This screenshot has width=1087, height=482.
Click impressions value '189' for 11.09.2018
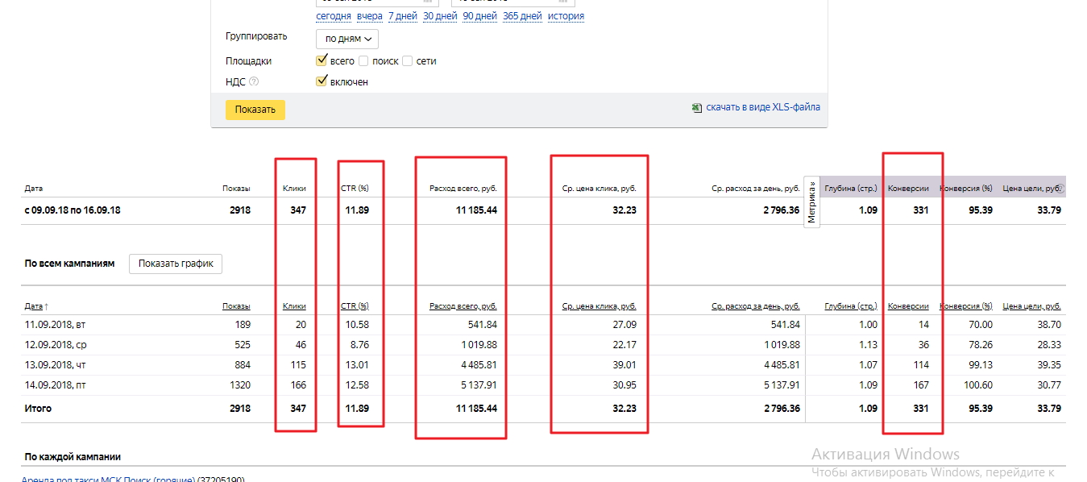click(x=242, y=325)
